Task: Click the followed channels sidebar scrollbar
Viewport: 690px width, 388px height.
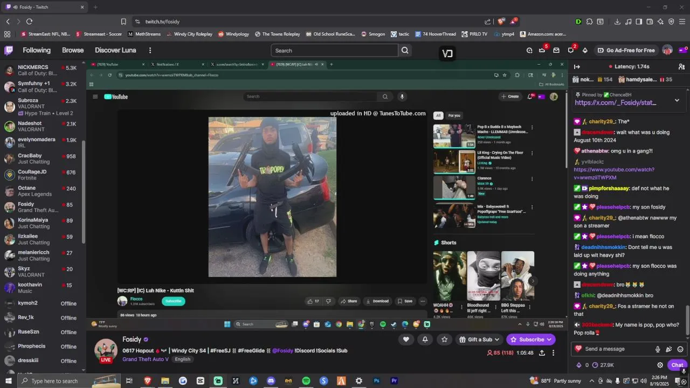Action: tap(84, 191)
